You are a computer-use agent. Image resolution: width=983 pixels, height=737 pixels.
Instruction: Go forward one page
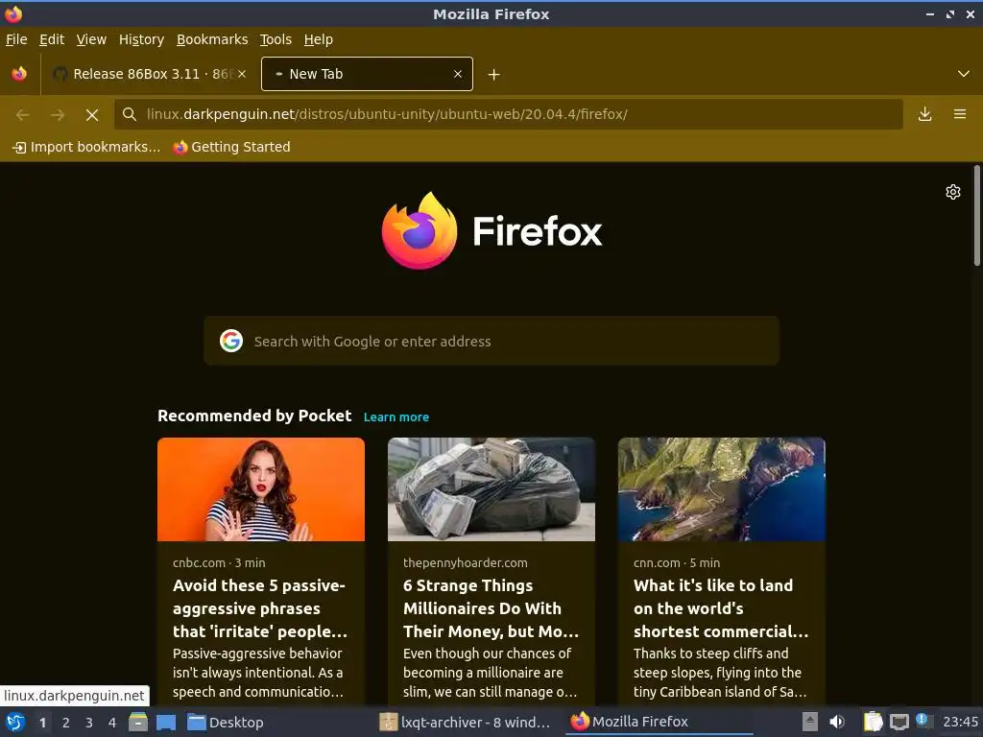[57, 115]
